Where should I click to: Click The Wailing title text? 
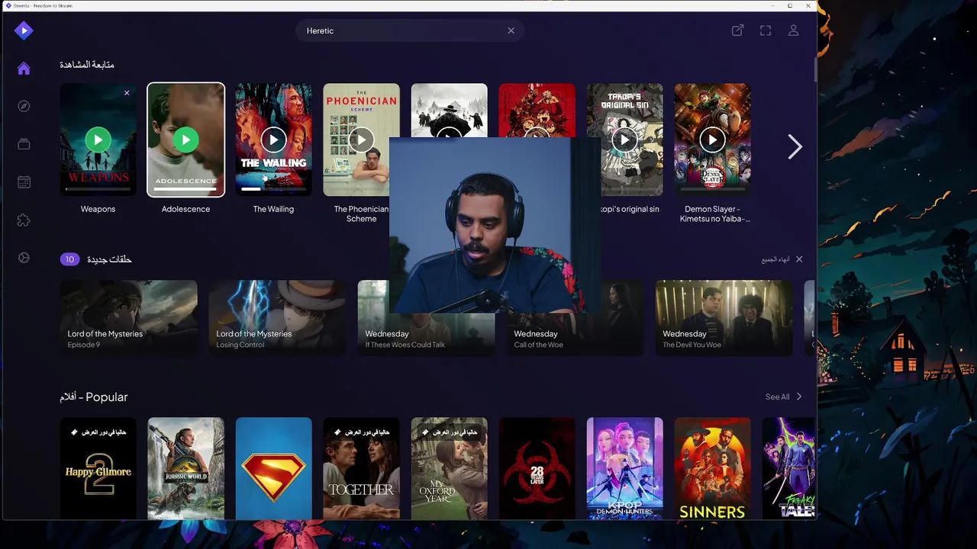pyautogui.click(x=273, y=209)
